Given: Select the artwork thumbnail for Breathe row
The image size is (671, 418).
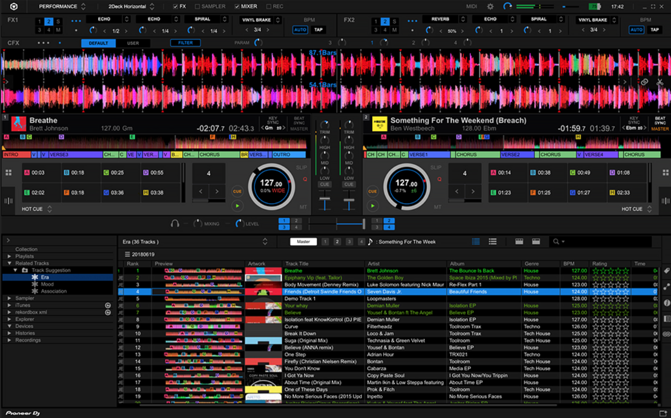Looking at the screenshot, I should click(263, 271).
